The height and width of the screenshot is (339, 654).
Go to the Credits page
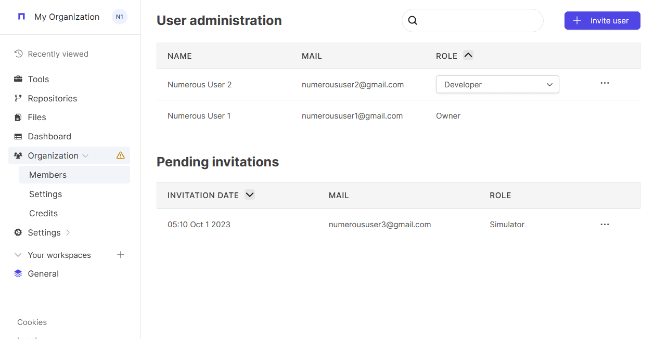click(44, 213)
